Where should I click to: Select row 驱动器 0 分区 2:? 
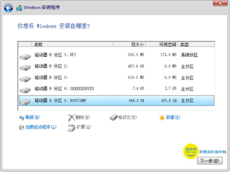point(117,66)
